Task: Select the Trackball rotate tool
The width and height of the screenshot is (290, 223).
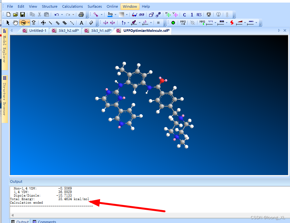Action: coord(24,23)
